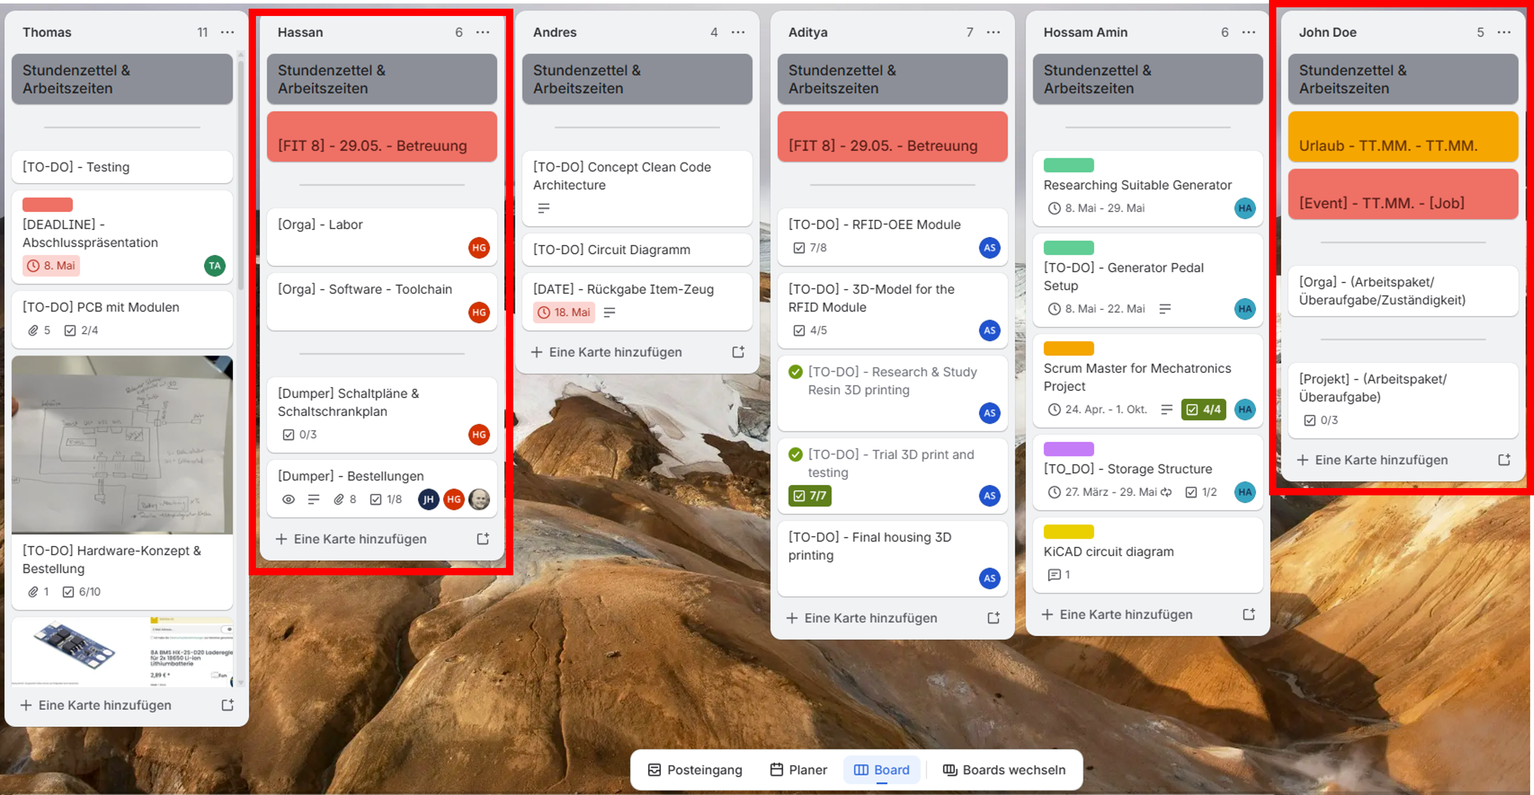
Task: Click 6/10 checklist on Hardware-Konzept card
Action: (x=82, y=592)
